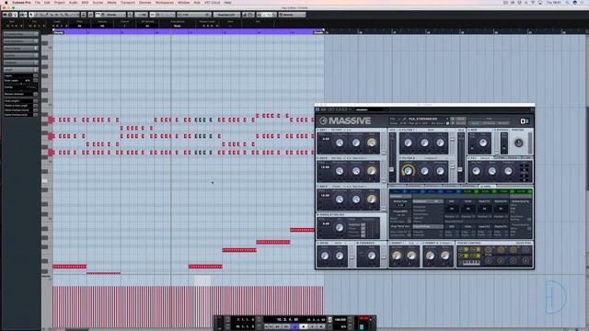Collapse the Length inspector section

20,70
